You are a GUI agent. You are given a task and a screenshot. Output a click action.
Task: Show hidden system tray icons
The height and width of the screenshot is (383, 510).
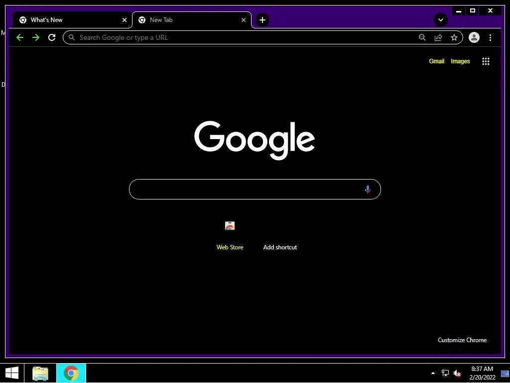(x=433, y=373)
